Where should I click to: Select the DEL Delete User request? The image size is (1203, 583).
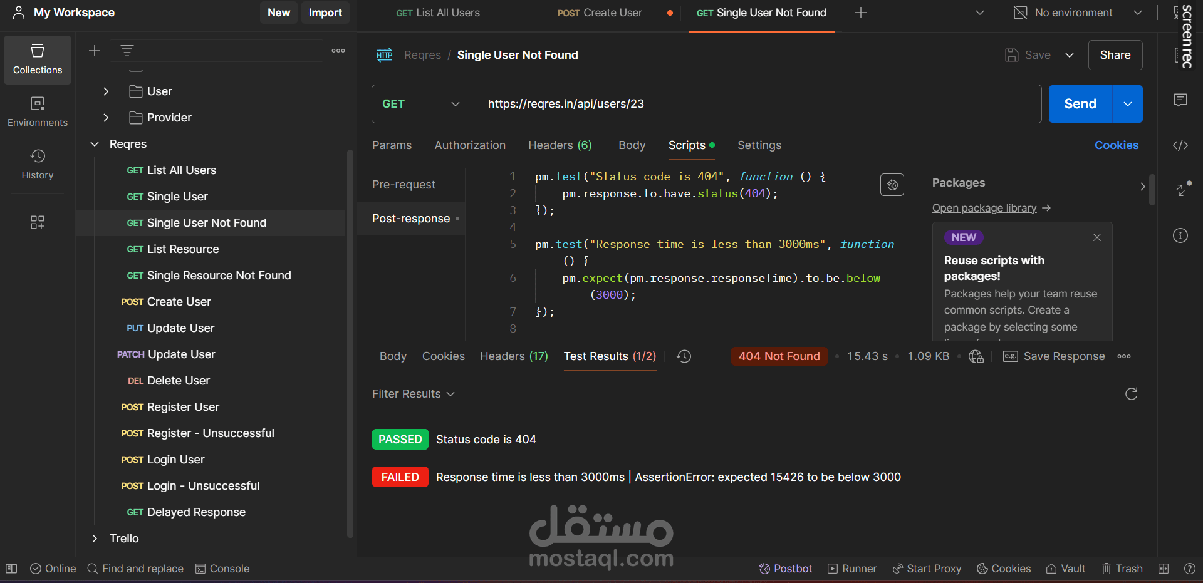(169, 381)
